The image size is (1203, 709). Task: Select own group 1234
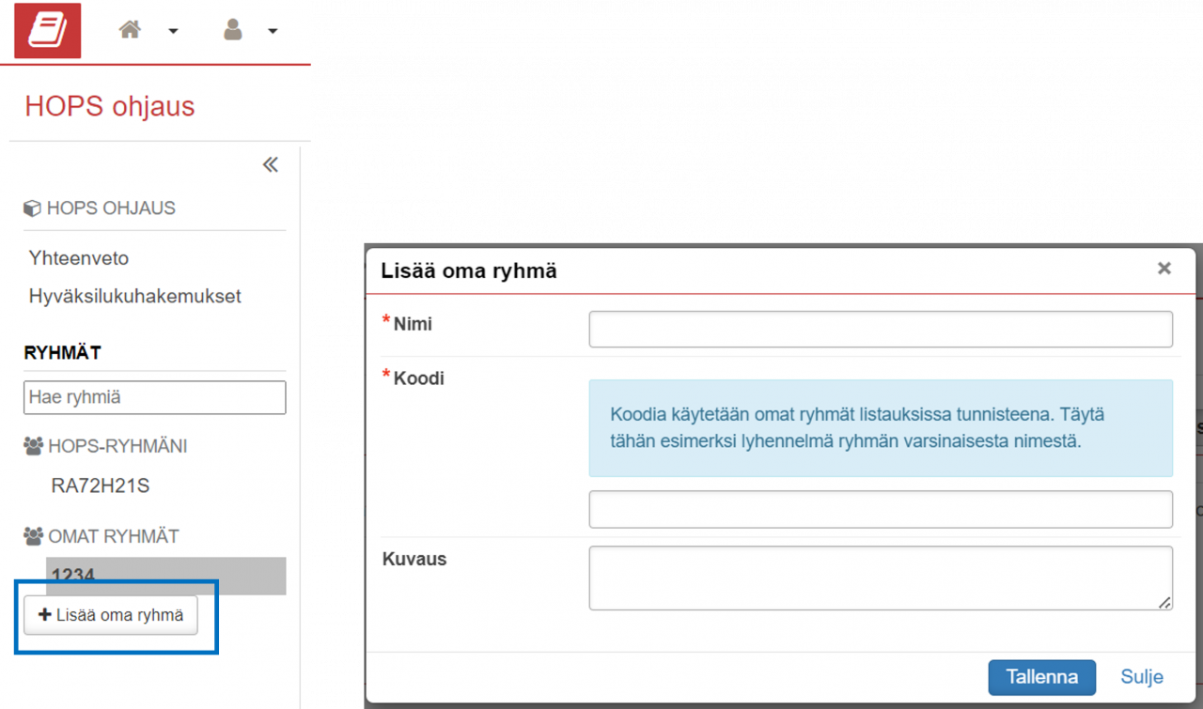pyautogui.click(x=166, y=576)
